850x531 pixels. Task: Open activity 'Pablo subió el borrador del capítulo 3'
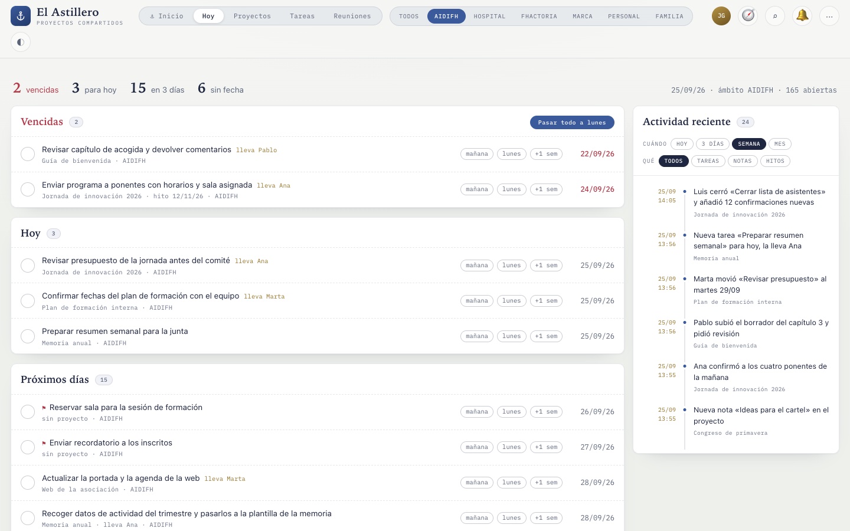tap(761, 328)
